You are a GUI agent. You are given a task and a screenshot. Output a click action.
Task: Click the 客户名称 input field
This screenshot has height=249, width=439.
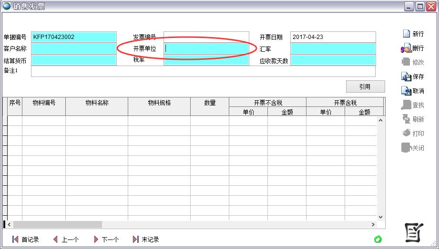pyautogui.click(x=74, y=48)
